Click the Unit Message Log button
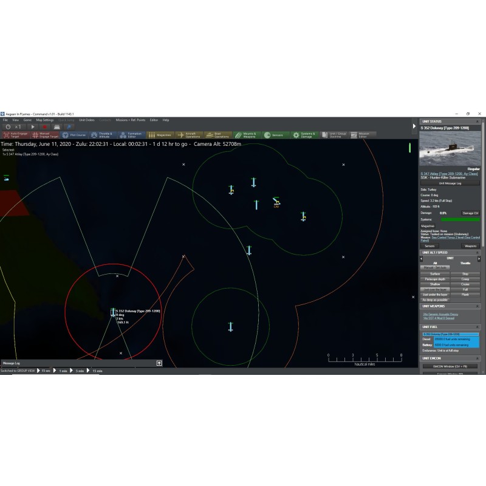This screenshot has width=486, height=486. coord(450,183)
